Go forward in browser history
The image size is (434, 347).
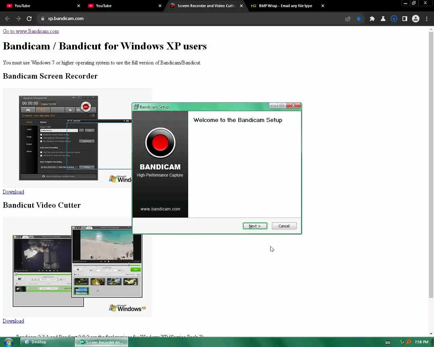click(18, 19)
